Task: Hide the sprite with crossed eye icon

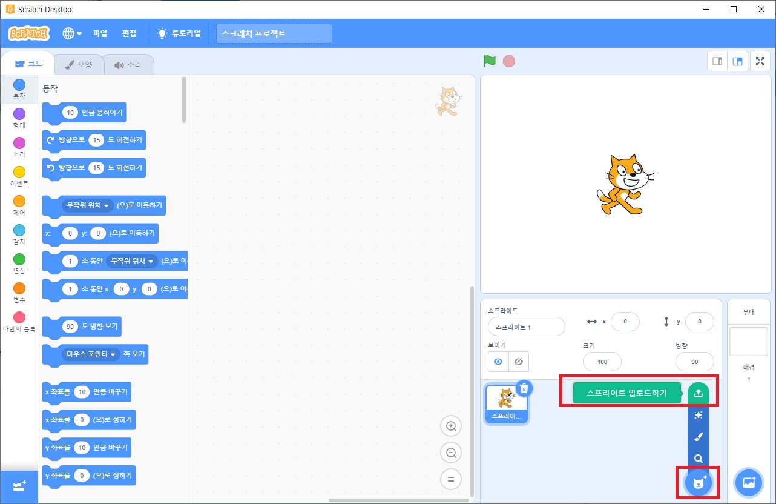Action: point(519,362)
